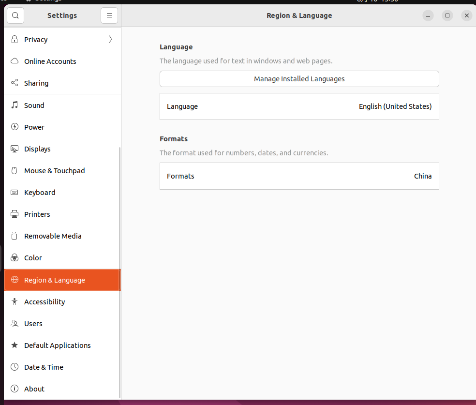The width and height of the screenshot is (476, 405).
Task: Go to Date & Time settings
Action: click(x=44, y=367)
